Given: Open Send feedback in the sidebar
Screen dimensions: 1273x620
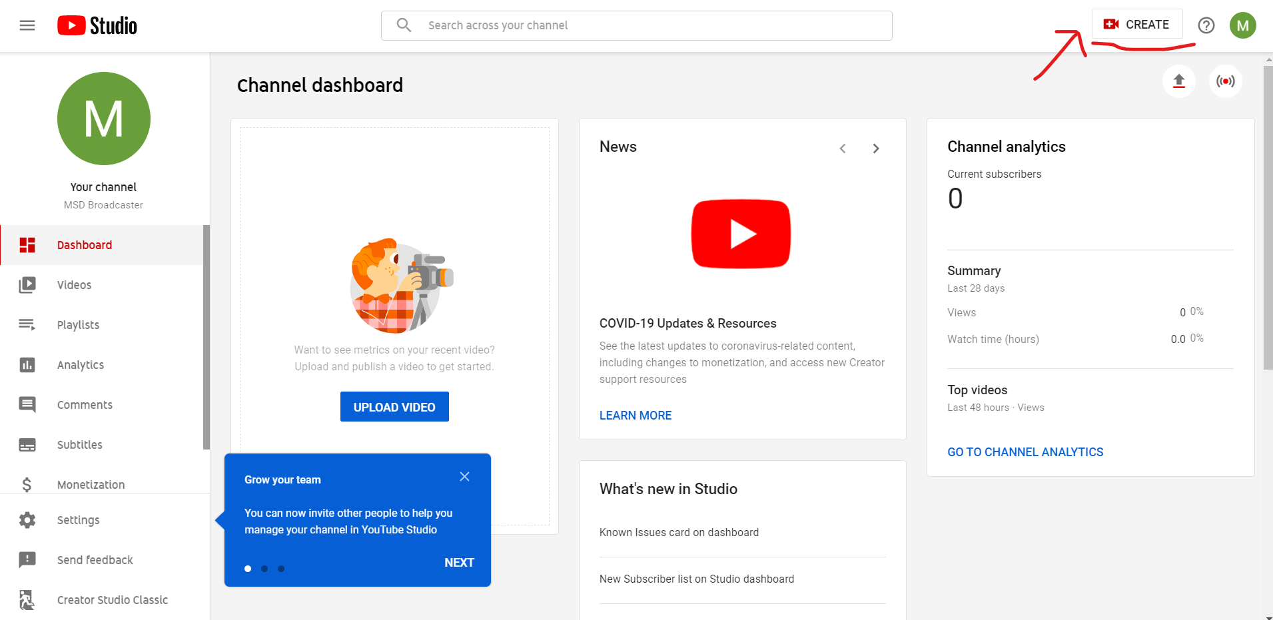Looking at the screenshot, I should (105, 560).
